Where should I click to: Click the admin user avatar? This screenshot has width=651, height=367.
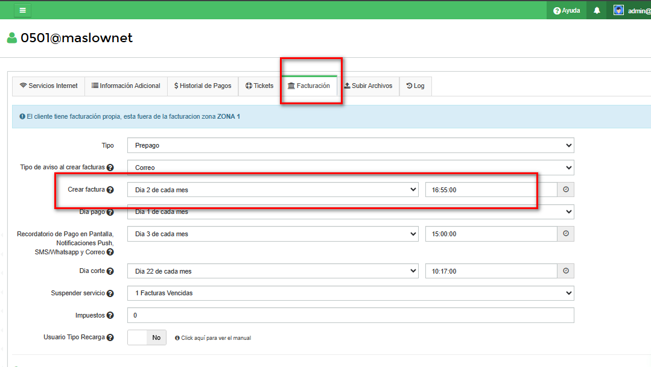pos(618,10)
